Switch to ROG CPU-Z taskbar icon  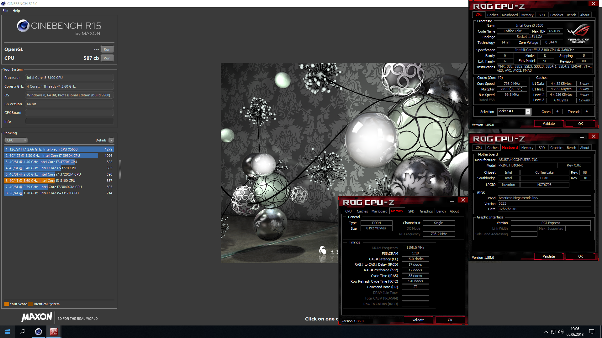point(54,332)
